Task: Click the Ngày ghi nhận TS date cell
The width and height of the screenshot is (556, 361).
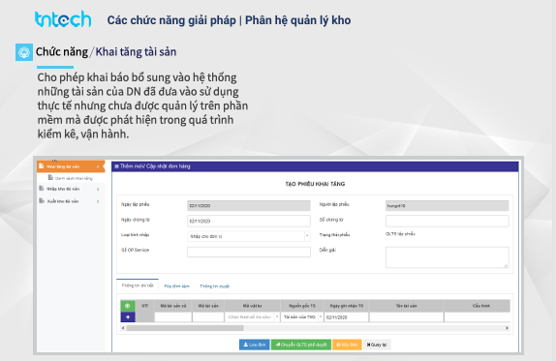Action: click(x=346, y=317)
